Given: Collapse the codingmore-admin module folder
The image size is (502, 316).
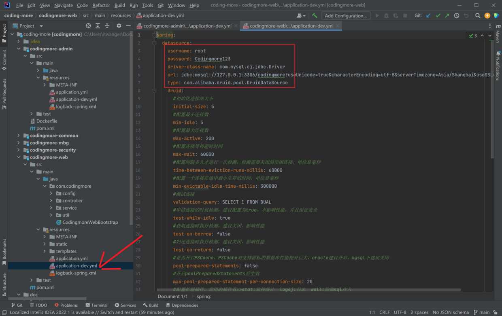Looking at the screenshot, I should pyautogui.click(x=19, y=49).
